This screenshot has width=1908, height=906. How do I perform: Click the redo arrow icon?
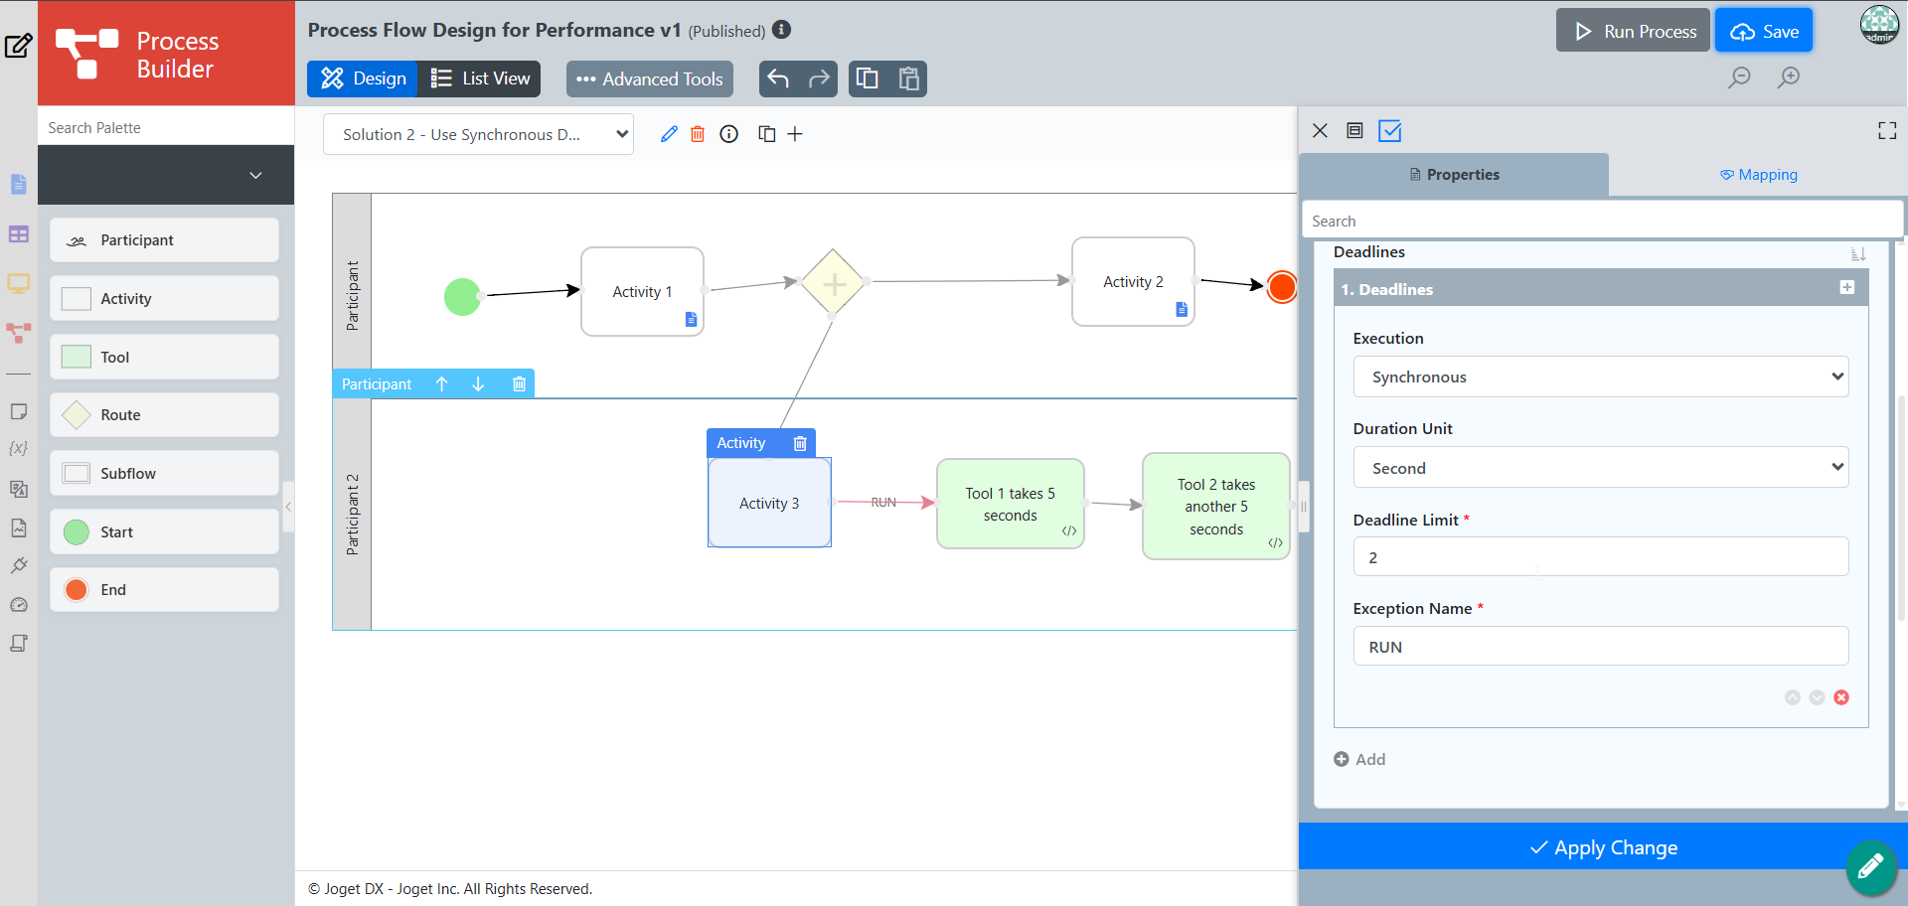click(819, 78)
